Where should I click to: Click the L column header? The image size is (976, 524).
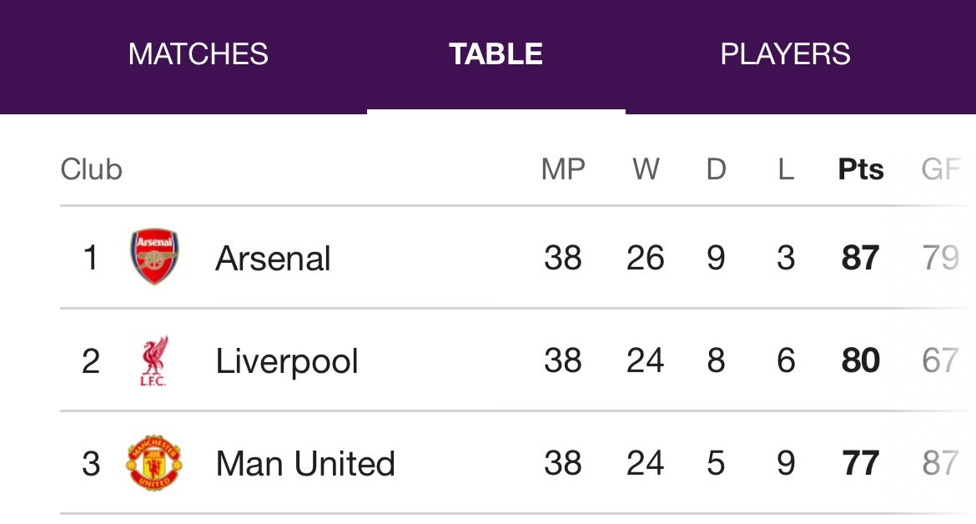[x=786, y=169]
